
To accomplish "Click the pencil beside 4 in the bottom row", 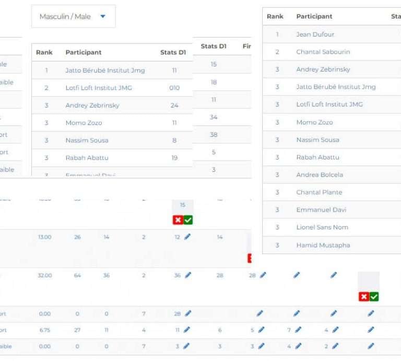I will 298,346.
